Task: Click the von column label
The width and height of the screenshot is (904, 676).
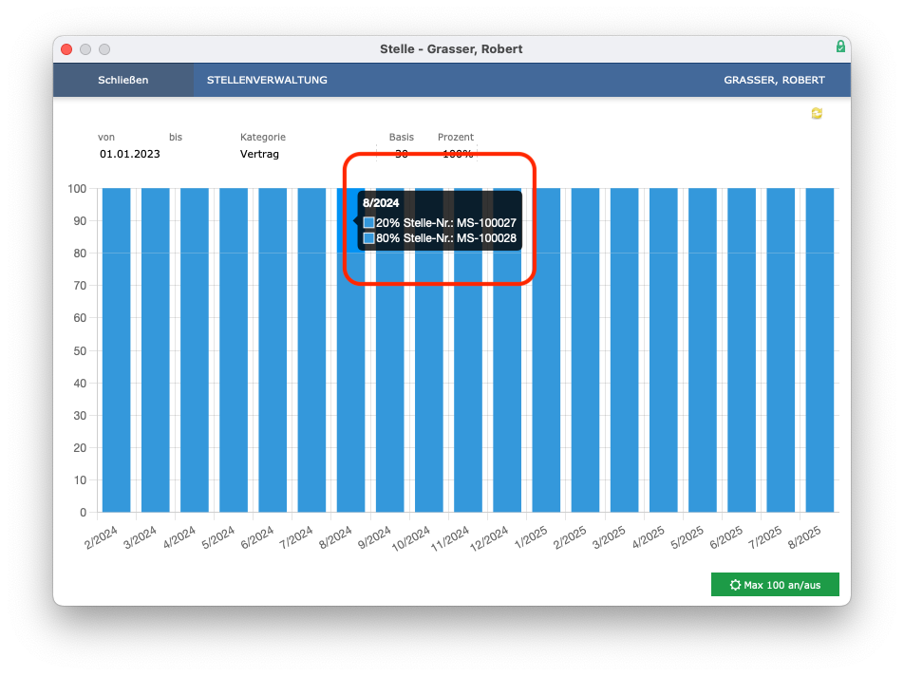Action: (106, 137)
